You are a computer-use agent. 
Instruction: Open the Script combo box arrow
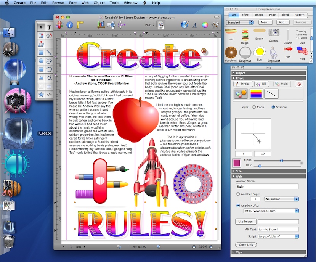click(x=297, y=236)
